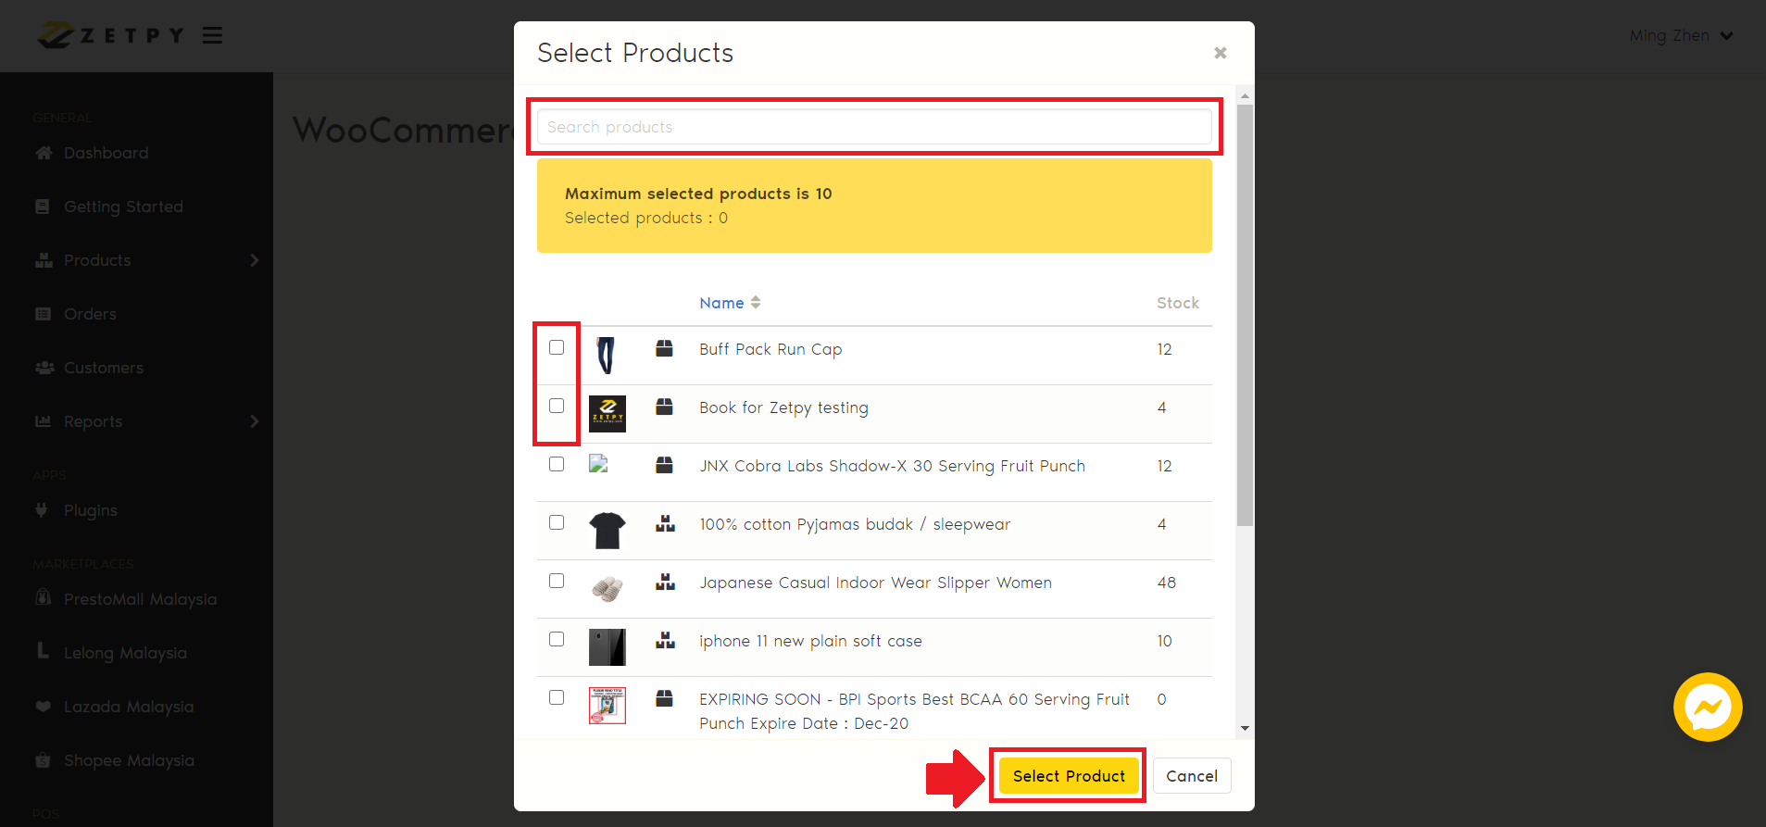Toggle the hamburger menu icon

[213, 35]
